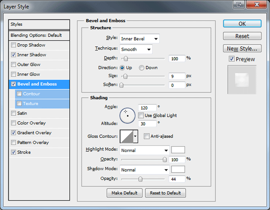
Task: Click the Depth value field showing 100
Action: coord(177,59)
